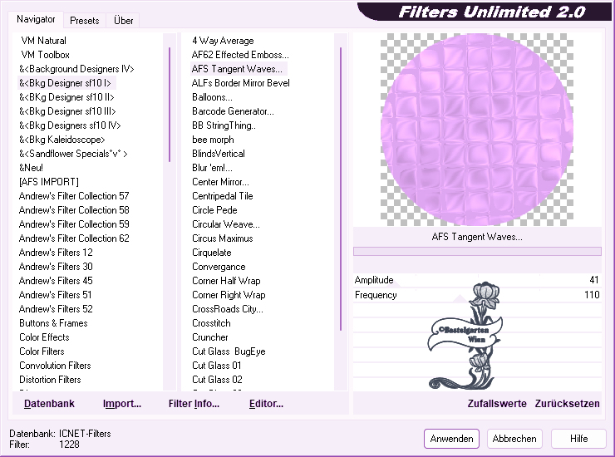Open the Import... dialog
Screen dimensions: 615x457
pos(122,403)
